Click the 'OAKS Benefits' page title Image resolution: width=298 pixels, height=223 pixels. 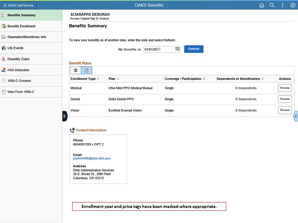click(149, 5)
